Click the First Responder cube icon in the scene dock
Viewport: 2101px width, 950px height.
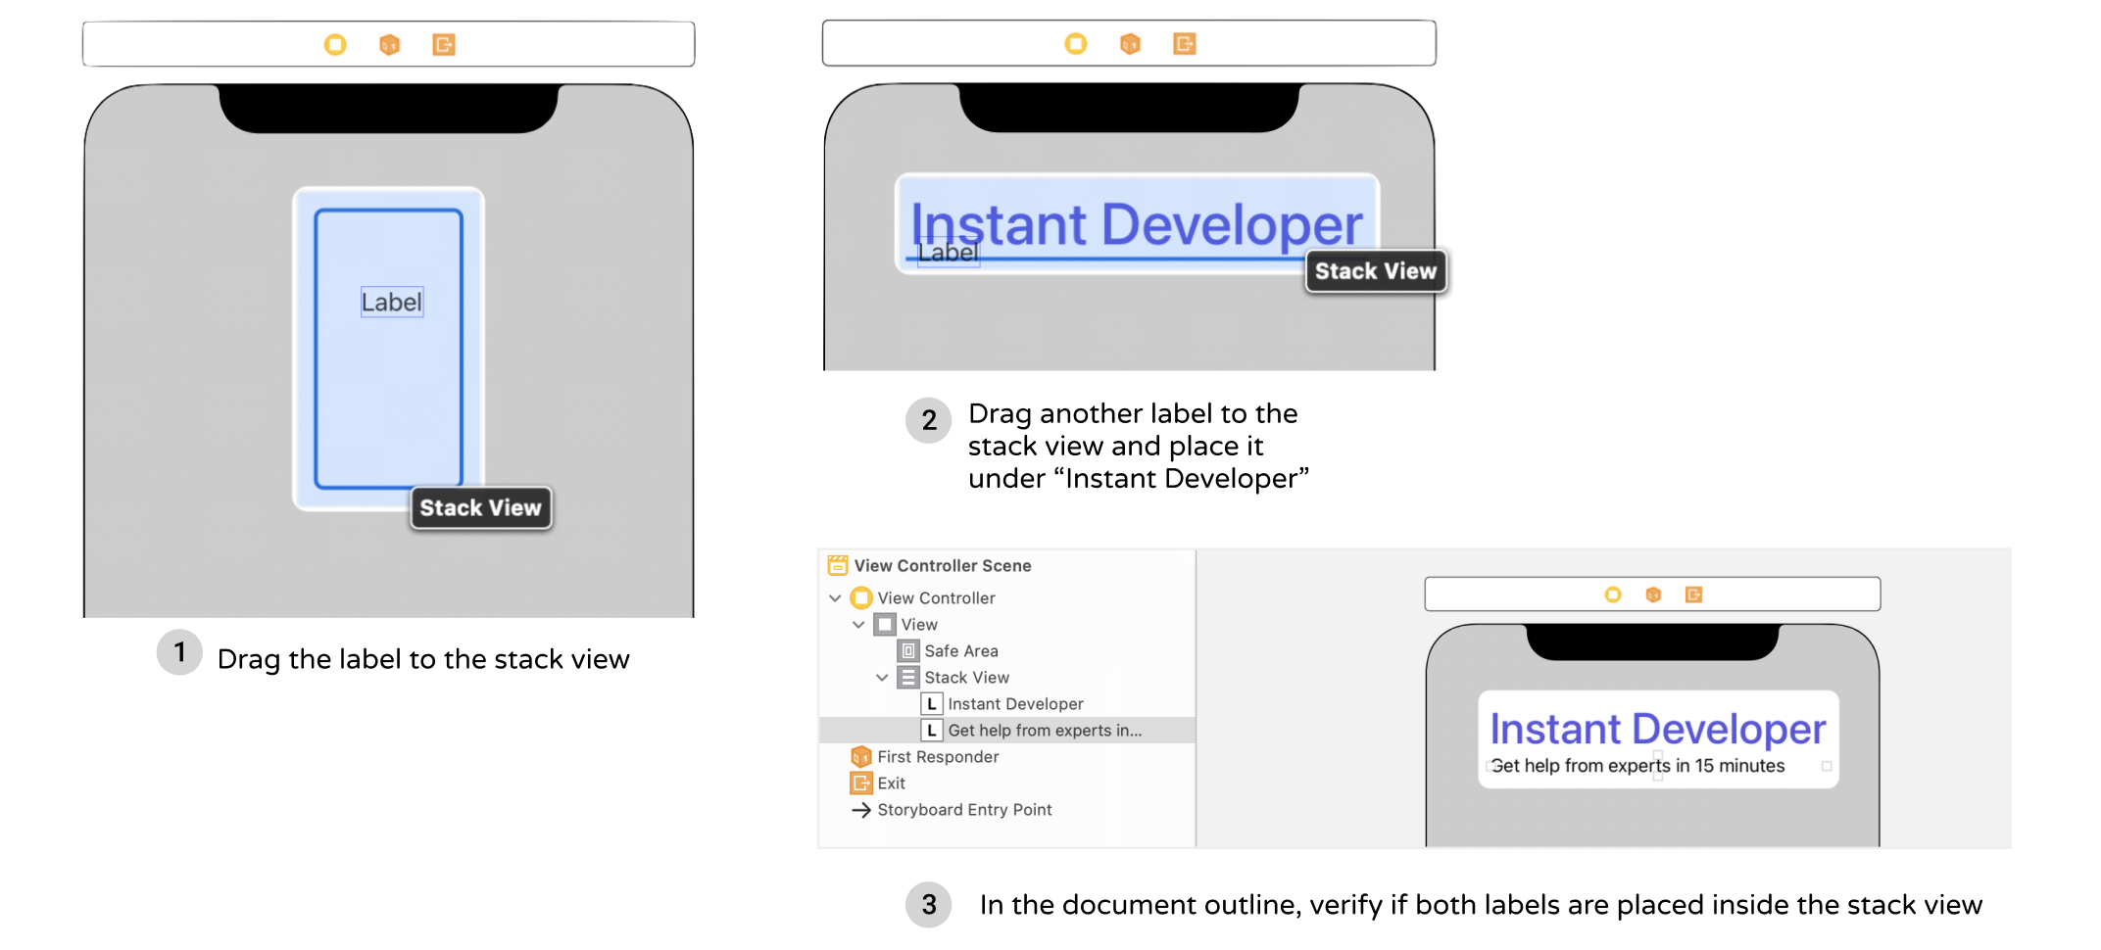pyautogui.click(x=389, y=44)
